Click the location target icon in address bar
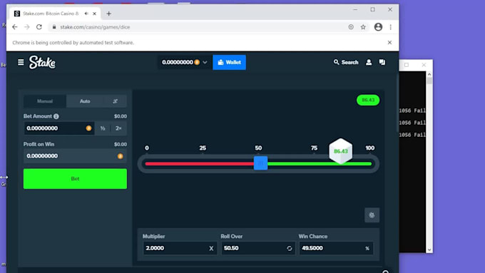The height and width of the screenshot is (273, 485). [351, 27]
